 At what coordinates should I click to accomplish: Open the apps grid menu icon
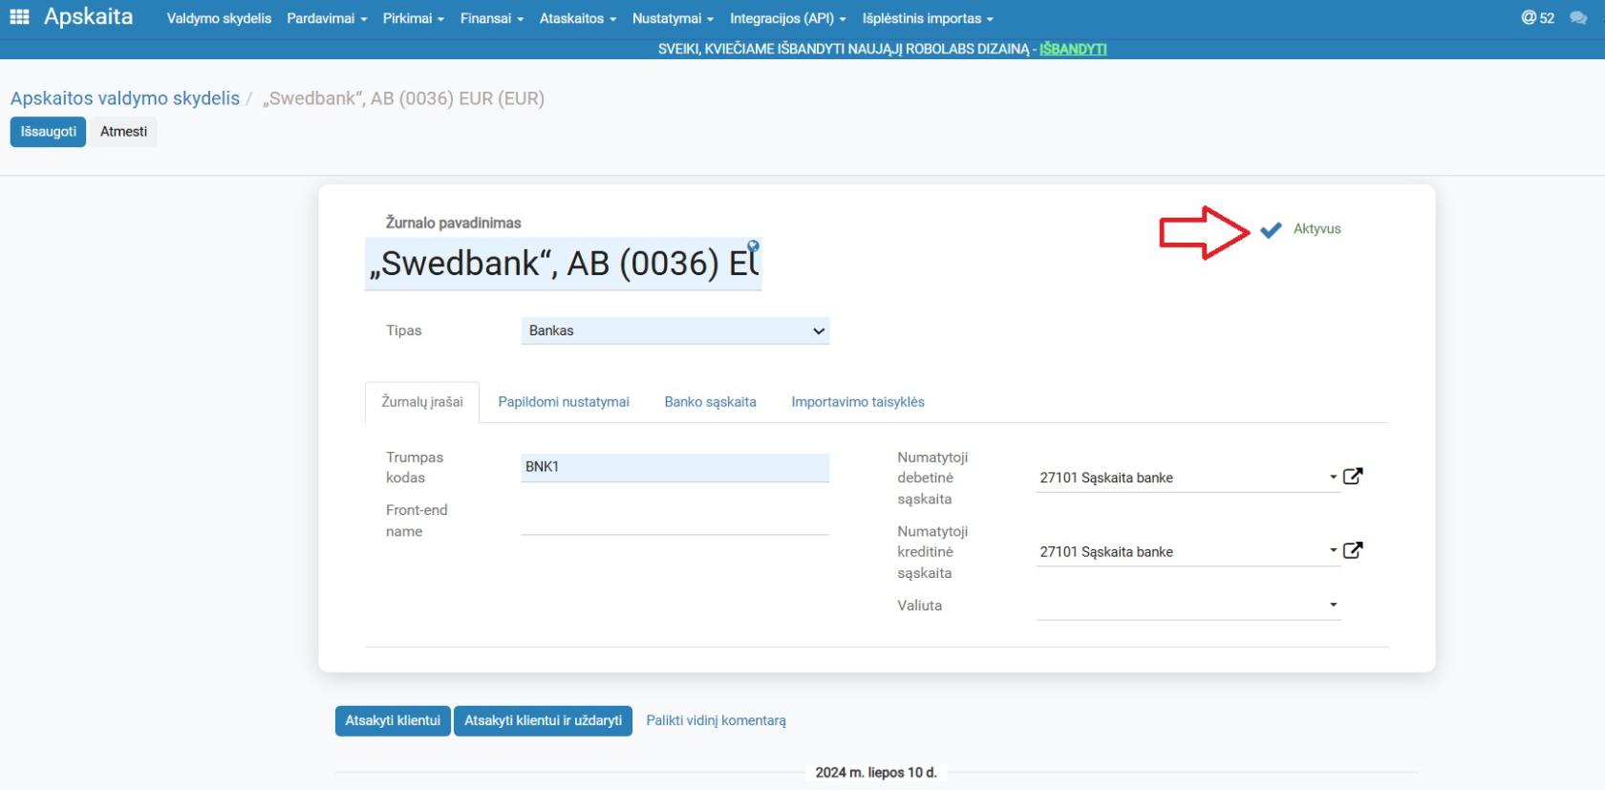click(x=19, y=17)
